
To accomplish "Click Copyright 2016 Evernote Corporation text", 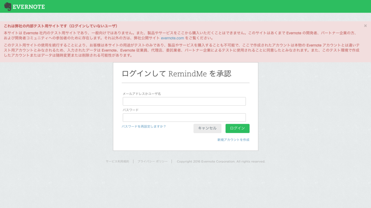I will (221, 161).
